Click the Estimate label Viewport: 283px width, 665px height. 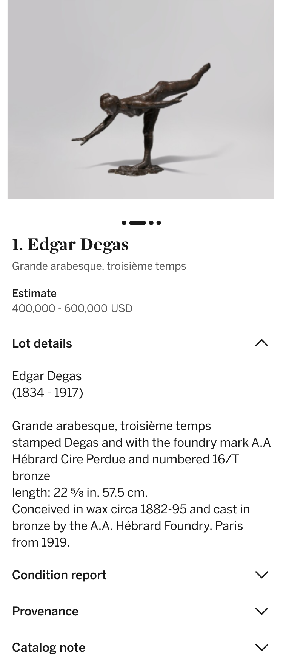[x=34, y=293]
